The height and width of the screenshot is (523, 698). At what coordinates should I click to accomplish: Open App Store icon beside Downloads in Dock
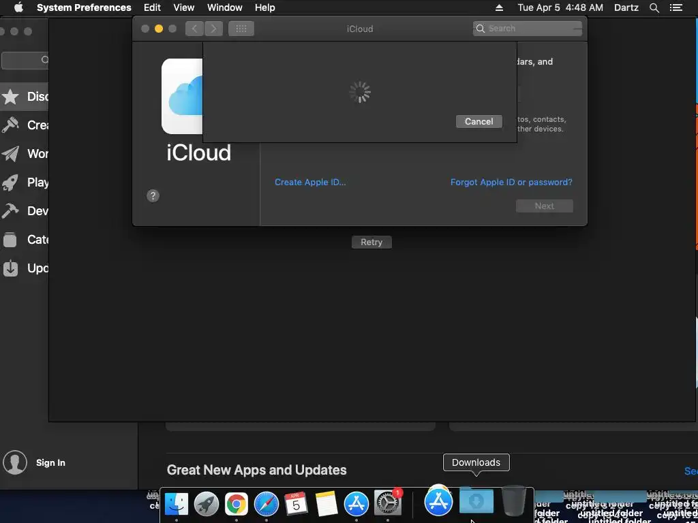(x=438, y=502)
